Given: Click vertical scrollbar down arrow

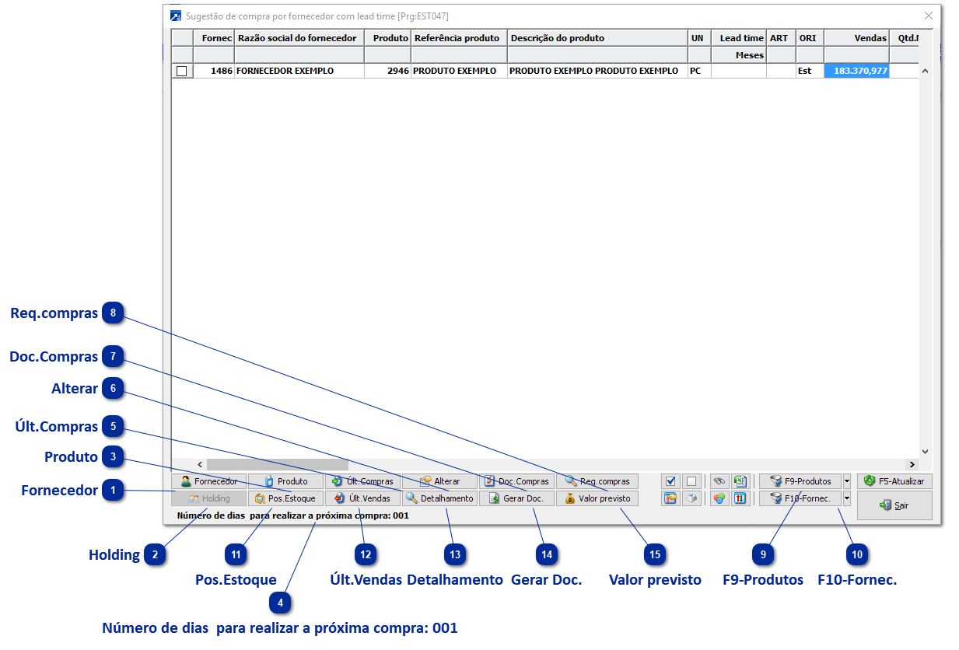Looking at the screenshot, I should [x=925, y=451].
